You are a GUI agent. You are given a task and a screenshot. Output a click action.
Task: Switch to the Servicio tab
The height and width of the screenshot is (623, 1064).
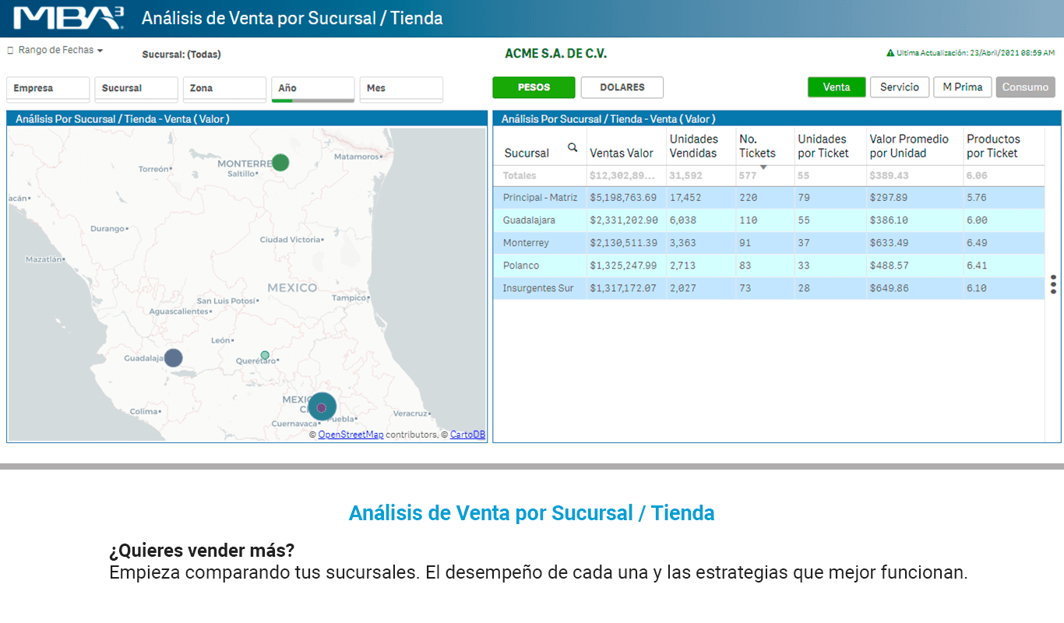pyautogui.click(x=900, y=87)
